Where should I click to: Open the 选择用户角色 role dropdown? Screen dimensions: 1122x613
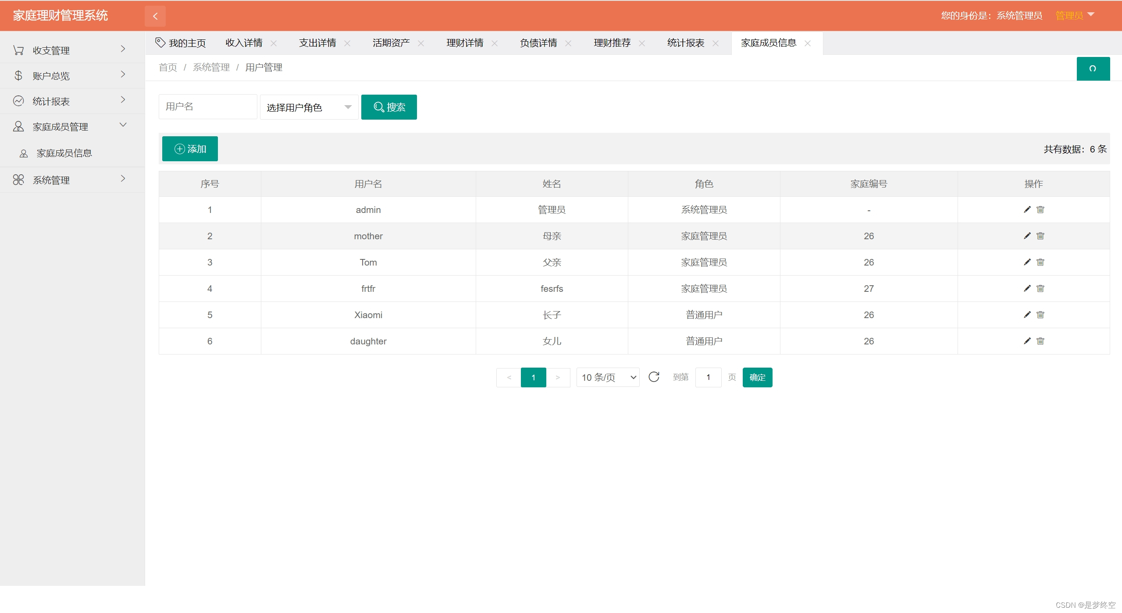point(308,106)
